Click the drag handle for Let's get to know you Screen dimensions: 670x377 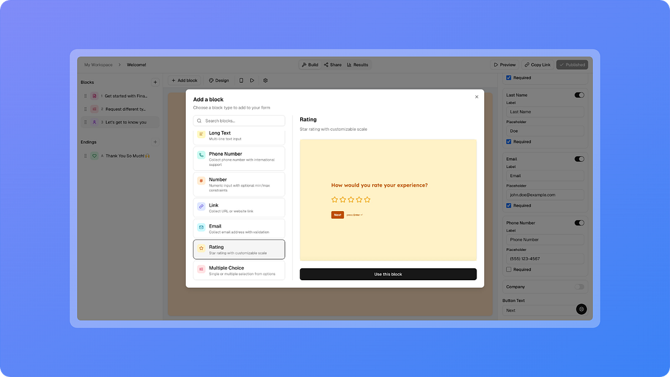(85, 123)
